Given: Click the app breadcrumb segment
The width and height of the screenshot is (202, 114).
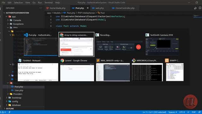Looking at the screenshot, I should [x=49, y=13].
